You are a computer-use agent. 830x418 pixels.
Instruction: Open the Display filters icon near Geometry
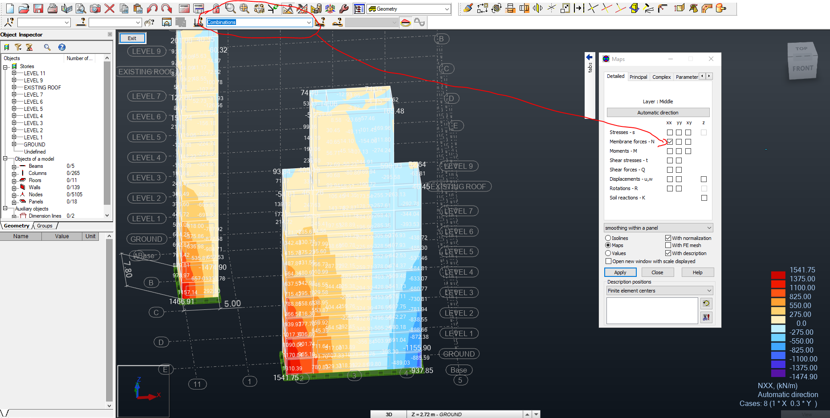tap(359, 8)
